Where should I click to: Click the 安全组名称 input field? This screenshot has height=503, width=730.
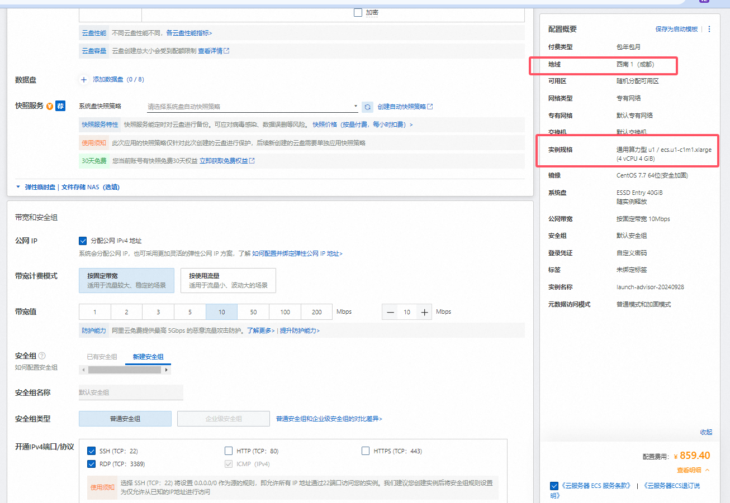(x=131, y=392)
